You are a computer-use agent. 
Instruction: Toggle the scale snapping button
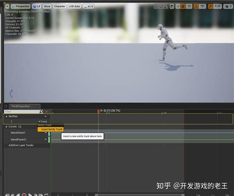(210, 6)
